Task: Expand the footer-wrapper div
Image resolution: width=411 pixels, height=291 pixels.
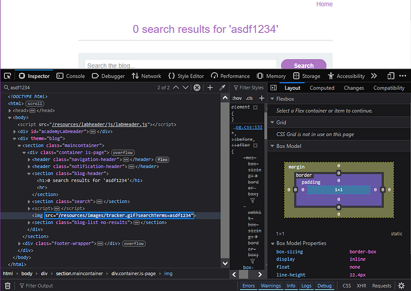Action: pyautogui.click(x=19, y=243)
